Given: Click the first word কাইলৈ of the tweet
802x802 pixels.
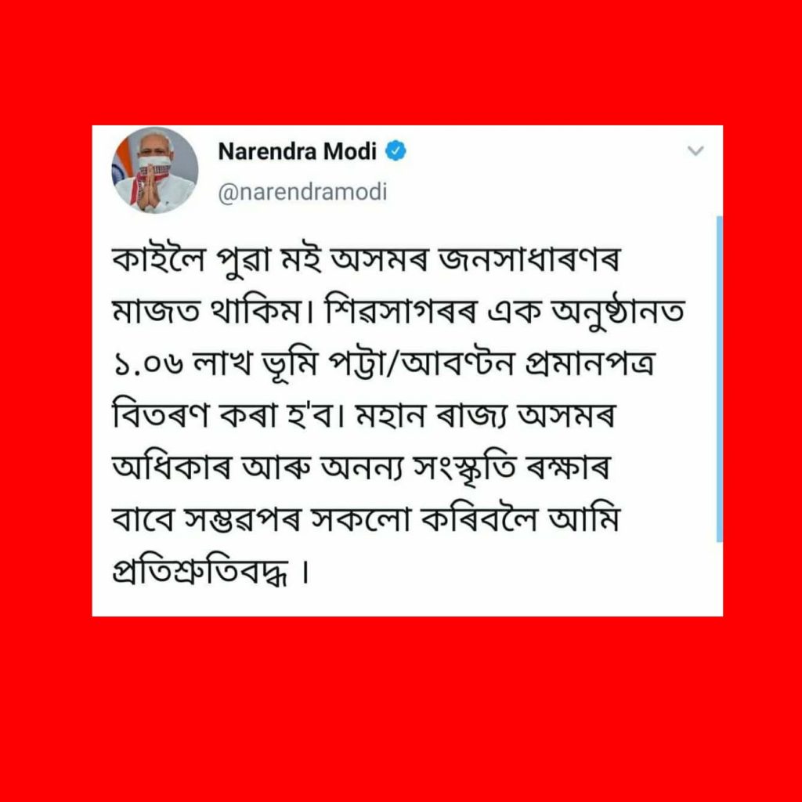Looking at the screenshot, I should 158,258.
